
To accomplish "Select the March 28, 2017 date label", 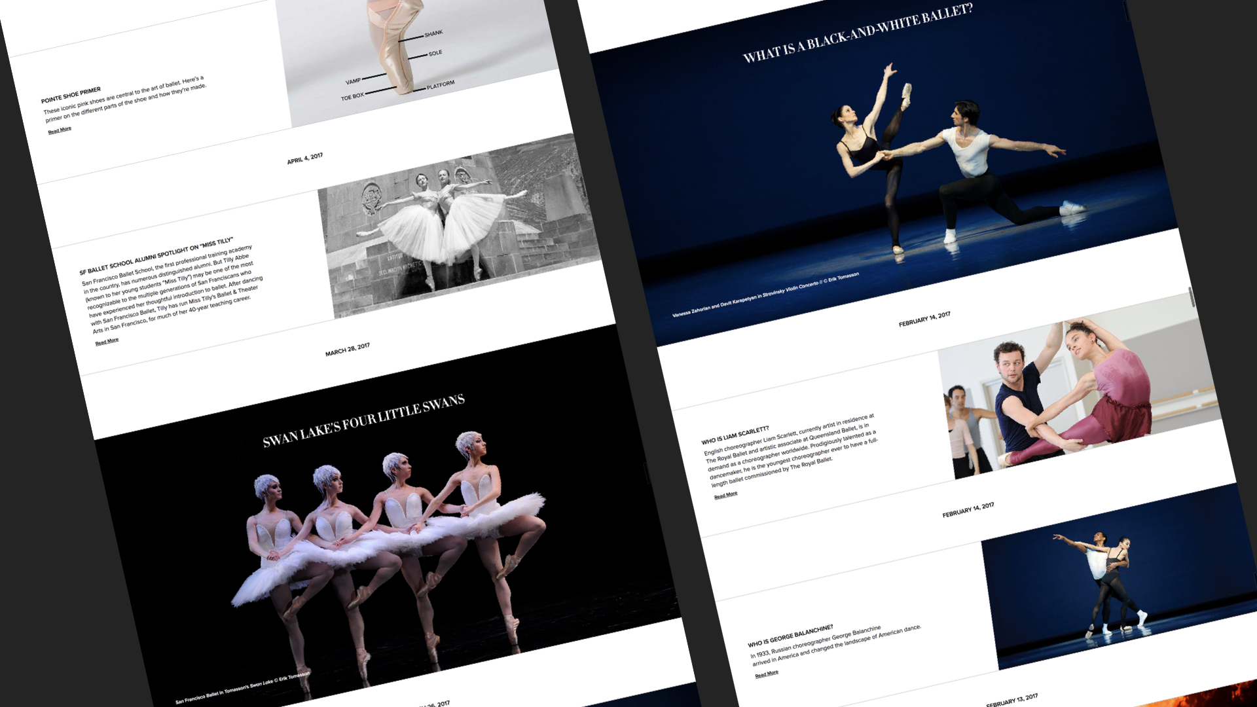I will point(348,350).
